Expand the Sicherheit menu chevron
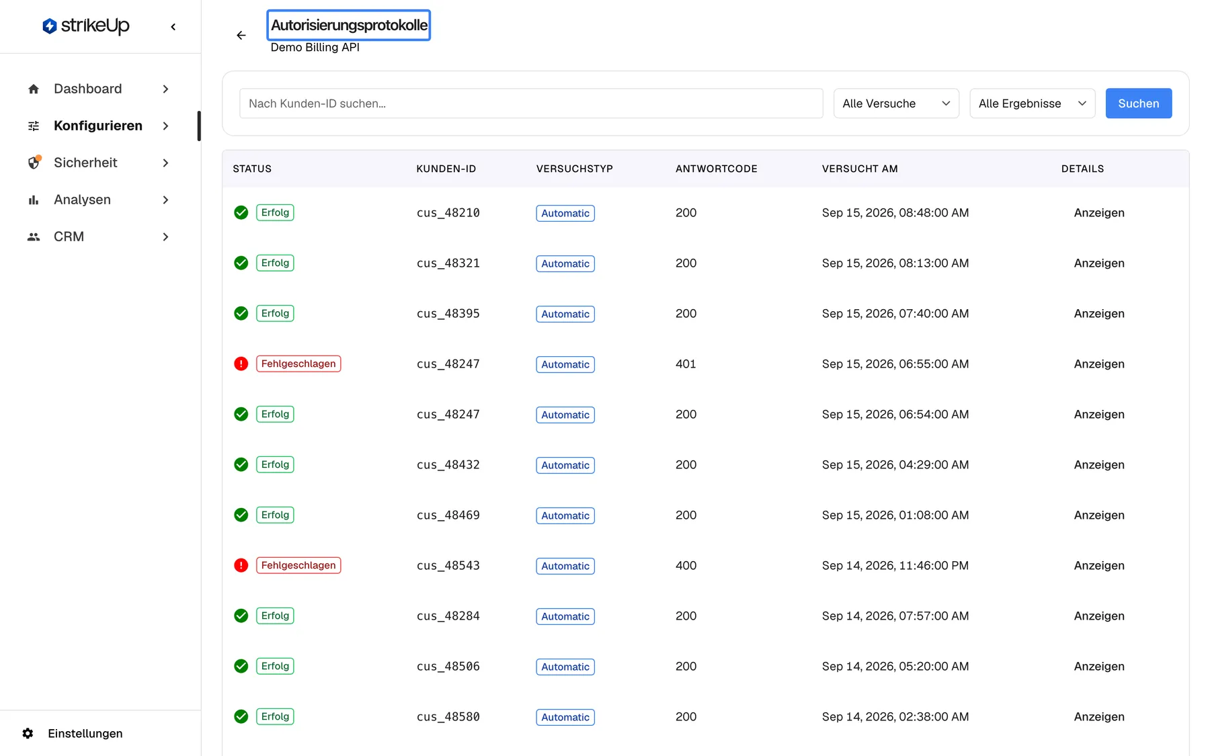The height and width of the screenshot is (756, 1210). (165, 163)
